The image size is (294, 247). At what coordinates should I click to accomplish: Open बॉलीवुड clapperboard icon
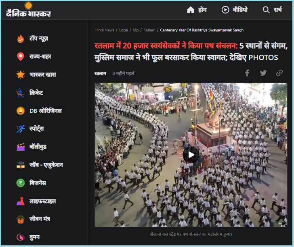point(21,147)
